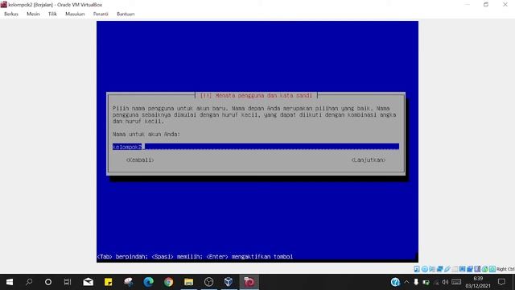
Task: Open Task View from the taskbar
Action: [x=68, y=282]
